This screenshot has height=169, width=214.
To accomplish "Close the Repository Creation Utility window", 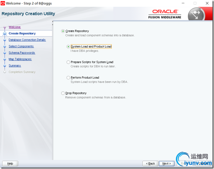I will 207,3.
